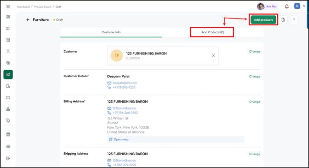This screenshot has width=309, height=168.
Task: Open the invoice dollar icon in the sidebar
Action: click(x=8, y=40)
